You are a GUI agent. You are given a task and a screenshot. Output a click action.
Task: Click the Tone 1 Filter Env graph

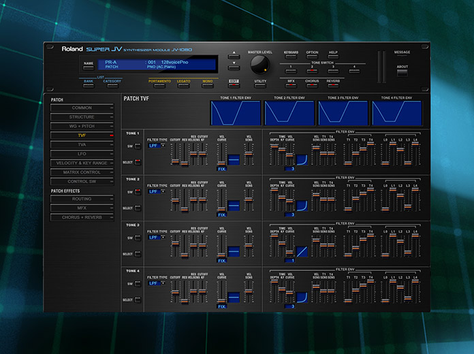tap(235, 114)
